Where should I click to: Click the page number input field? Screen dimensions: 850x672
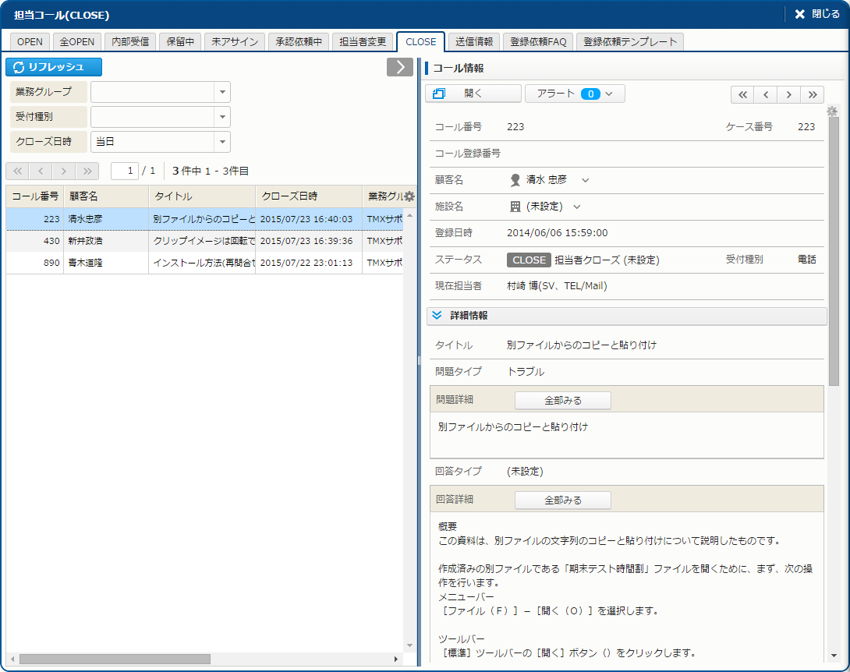(125, 171)
